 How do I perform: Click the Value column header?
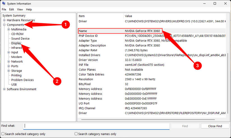tap(129, 16)
